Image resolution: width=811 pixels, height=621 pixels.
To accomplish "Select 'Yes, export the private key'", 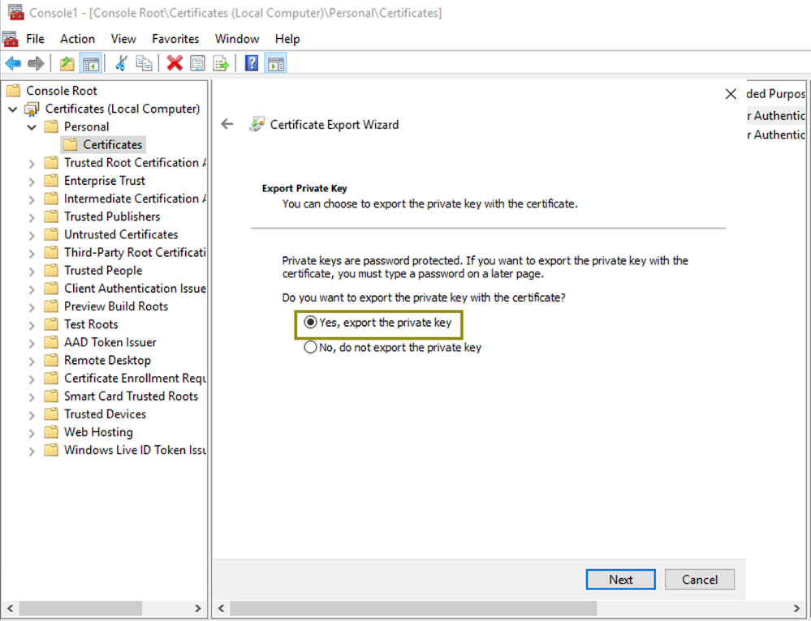I will 310,323.
